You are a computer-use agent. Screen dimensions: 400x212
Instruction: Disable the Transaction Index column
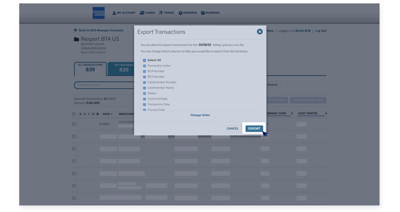[x=144, y=66]
